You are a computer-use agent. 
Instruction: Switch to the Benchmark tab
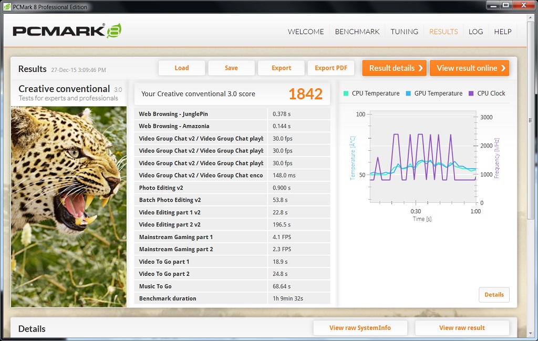(357, 32)
